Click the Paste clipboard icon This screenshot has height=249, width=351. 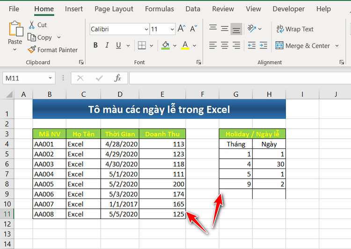pyautogui.click(x=15, y=29)
